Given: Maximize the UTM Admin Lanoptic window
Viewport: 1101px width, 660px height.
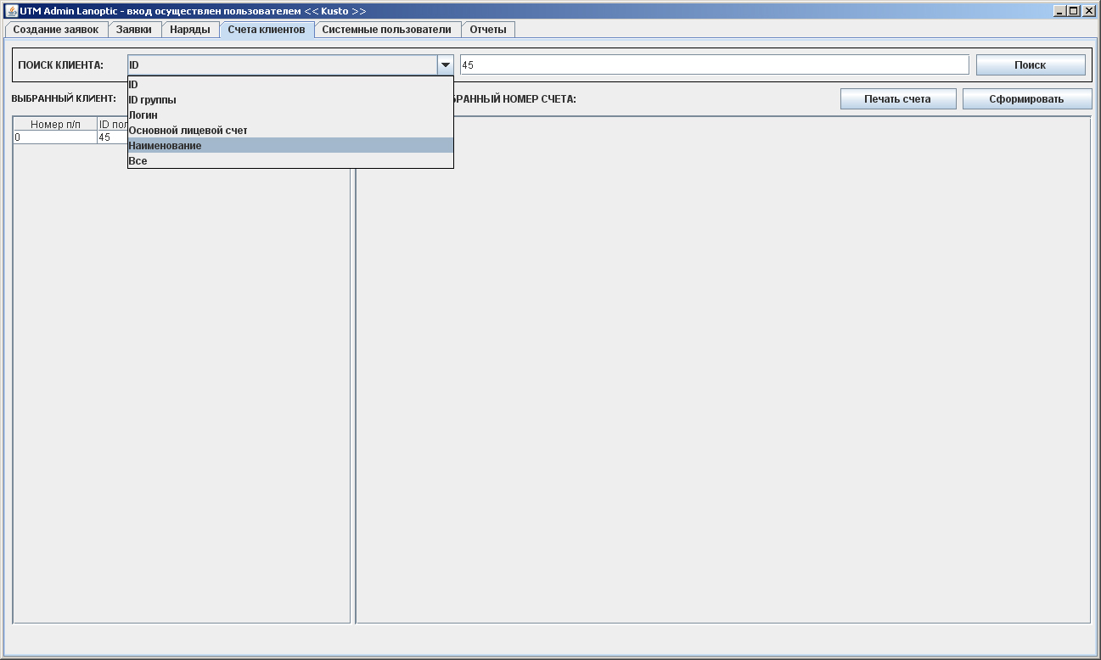Looking at the screenshot, I should (1074, 11).
